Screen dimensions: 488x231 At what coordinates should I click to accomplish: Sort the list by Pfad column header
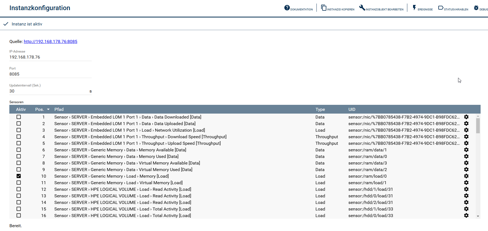59,109
